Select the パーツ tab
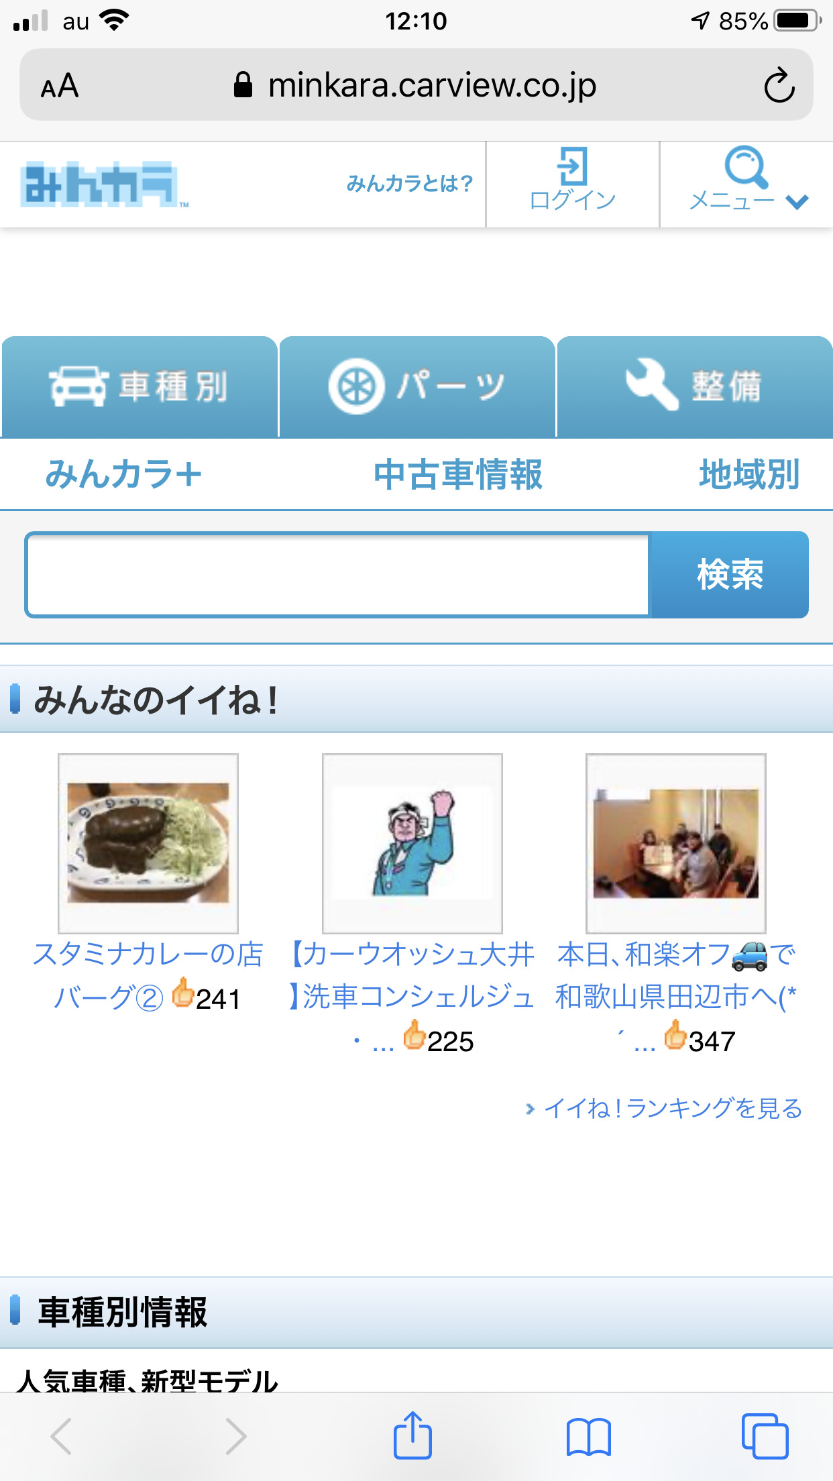 tap(417, 387)
